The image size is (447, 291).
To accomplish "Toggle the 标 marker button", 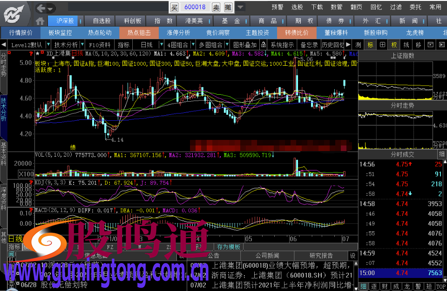I will (x=370, y=45).
